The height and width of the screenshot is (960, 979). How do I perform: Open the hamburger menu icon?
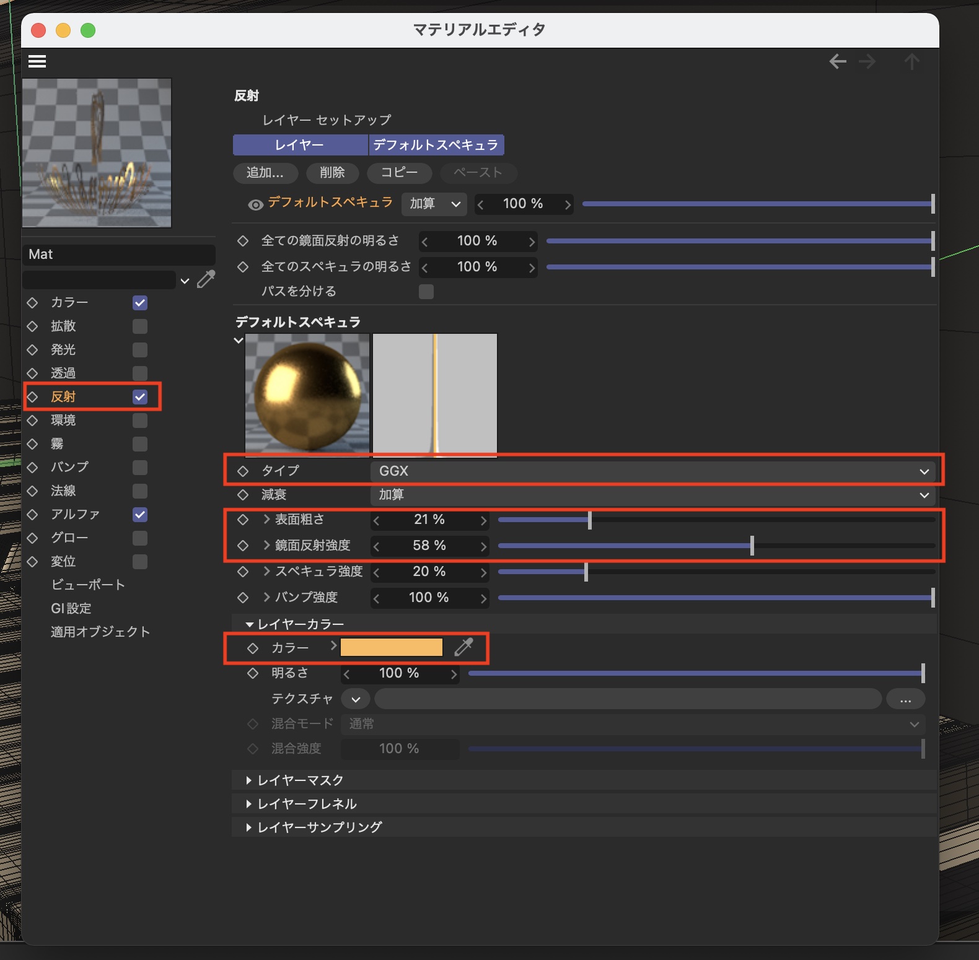[x=37, y=61]
